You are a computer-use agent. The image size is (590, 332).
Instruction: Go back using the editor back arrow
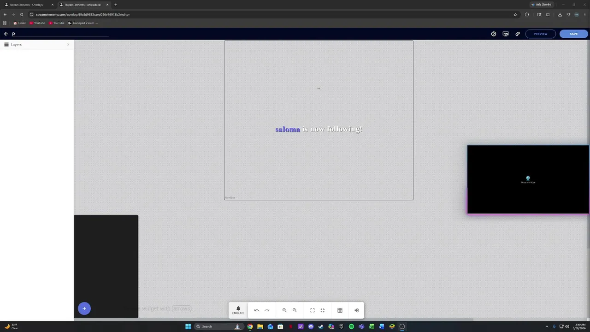[x=6, y=34]
